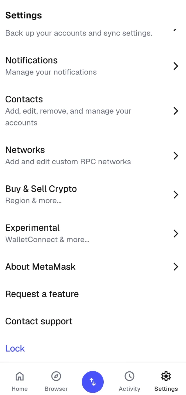Expand the Notifications chevron
The width and height of the screenshot is (186, 395).
coord(176,66)
